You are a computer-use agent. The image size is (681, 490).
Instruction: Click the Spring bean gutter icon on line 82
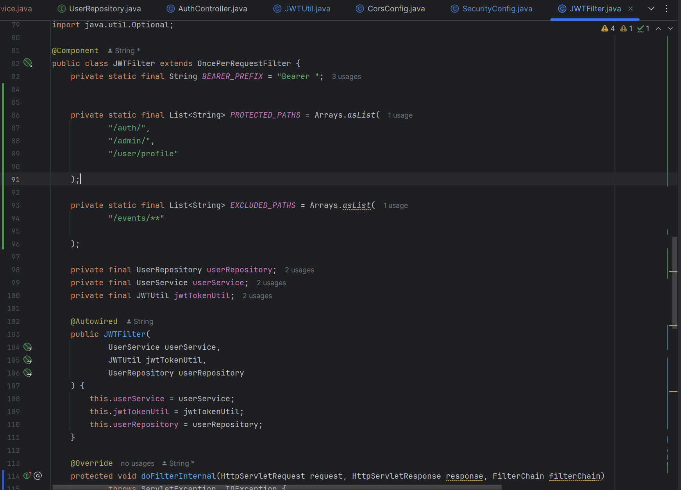(28, 63)
